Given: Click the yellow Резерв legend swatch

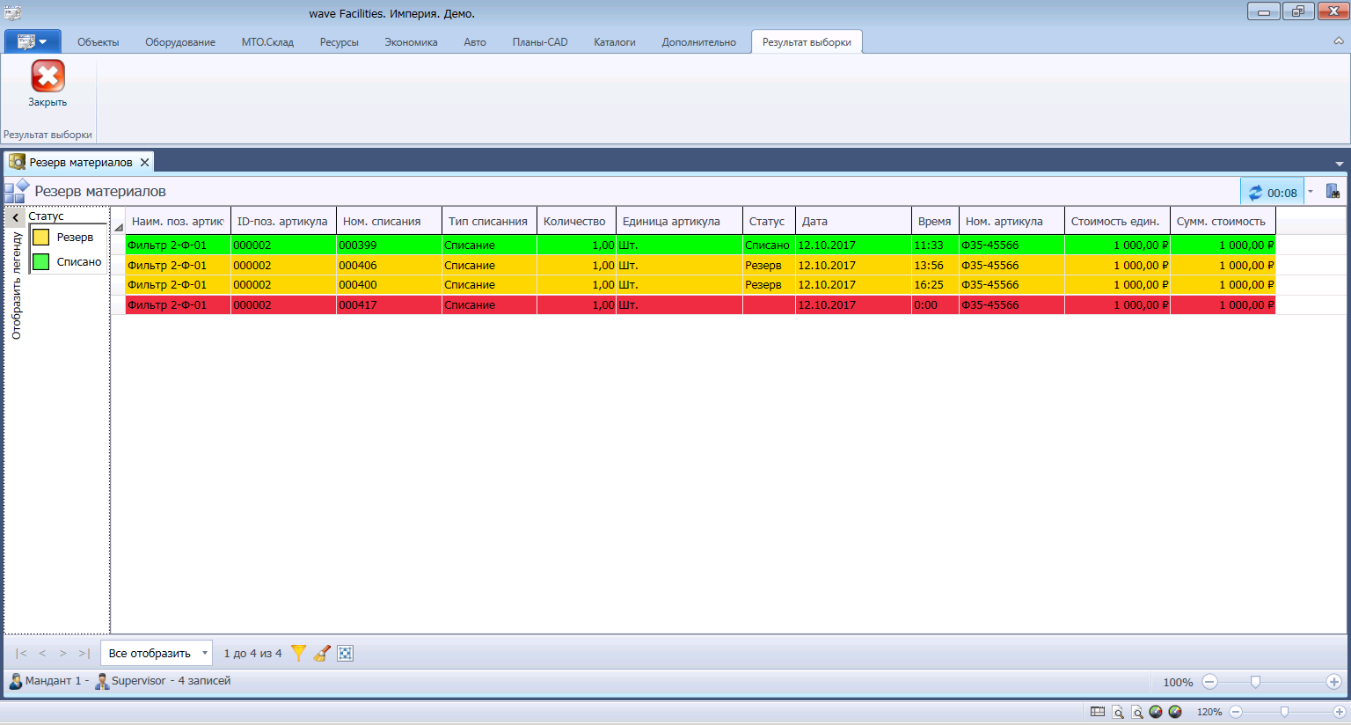Looking at the screenshot, I should click(x=40, y=238).
